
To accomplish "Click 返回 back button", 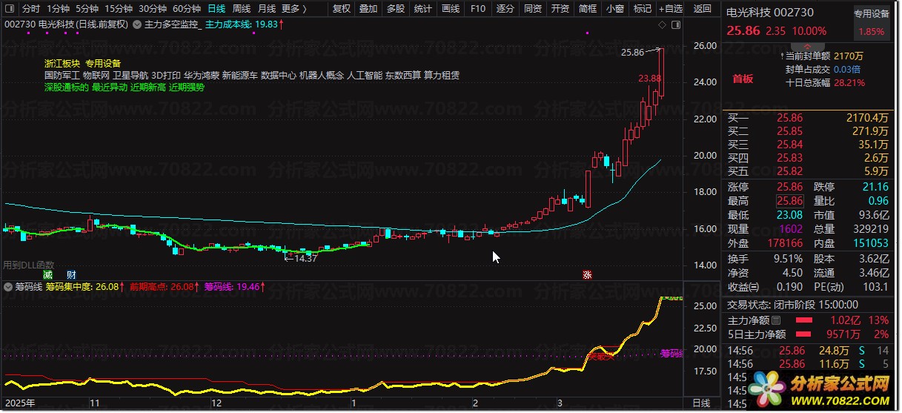I will 702,9.
